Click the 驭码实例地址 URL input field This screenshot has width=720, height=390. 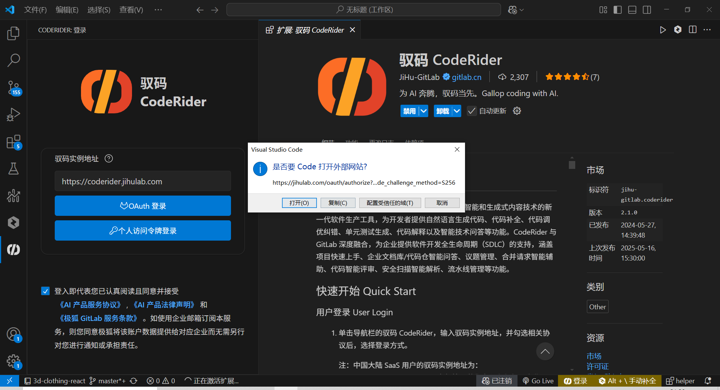(x=142, y=181)
